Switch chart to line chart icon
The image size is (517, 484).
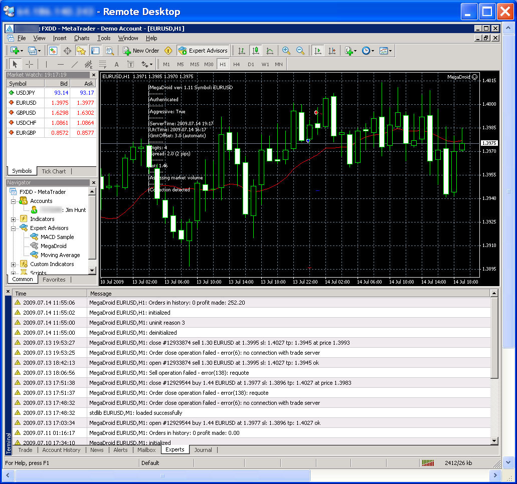pyautogui.click(x=270, y=51)
